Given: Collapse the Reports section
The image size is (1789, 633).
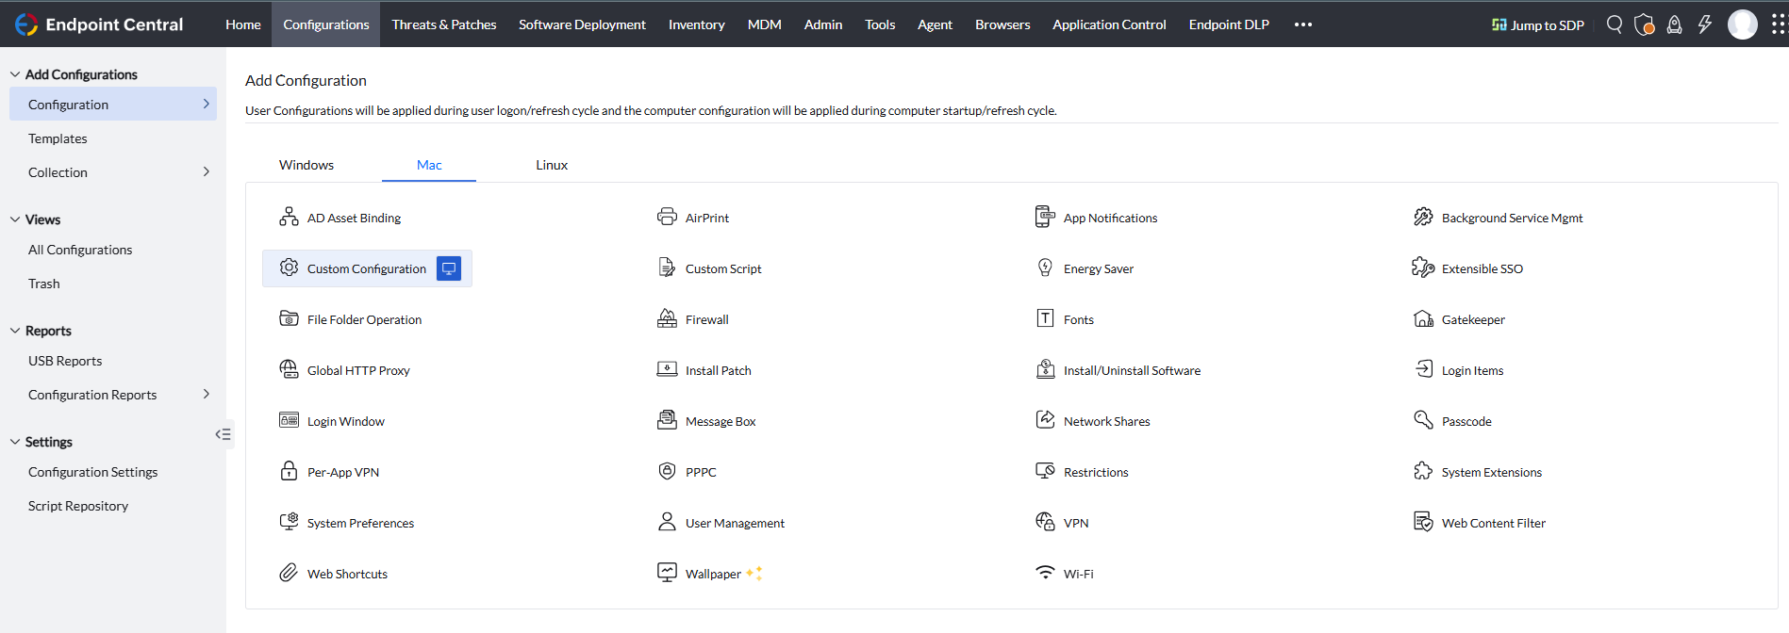Looking at the screenshot, I should 15,331.
